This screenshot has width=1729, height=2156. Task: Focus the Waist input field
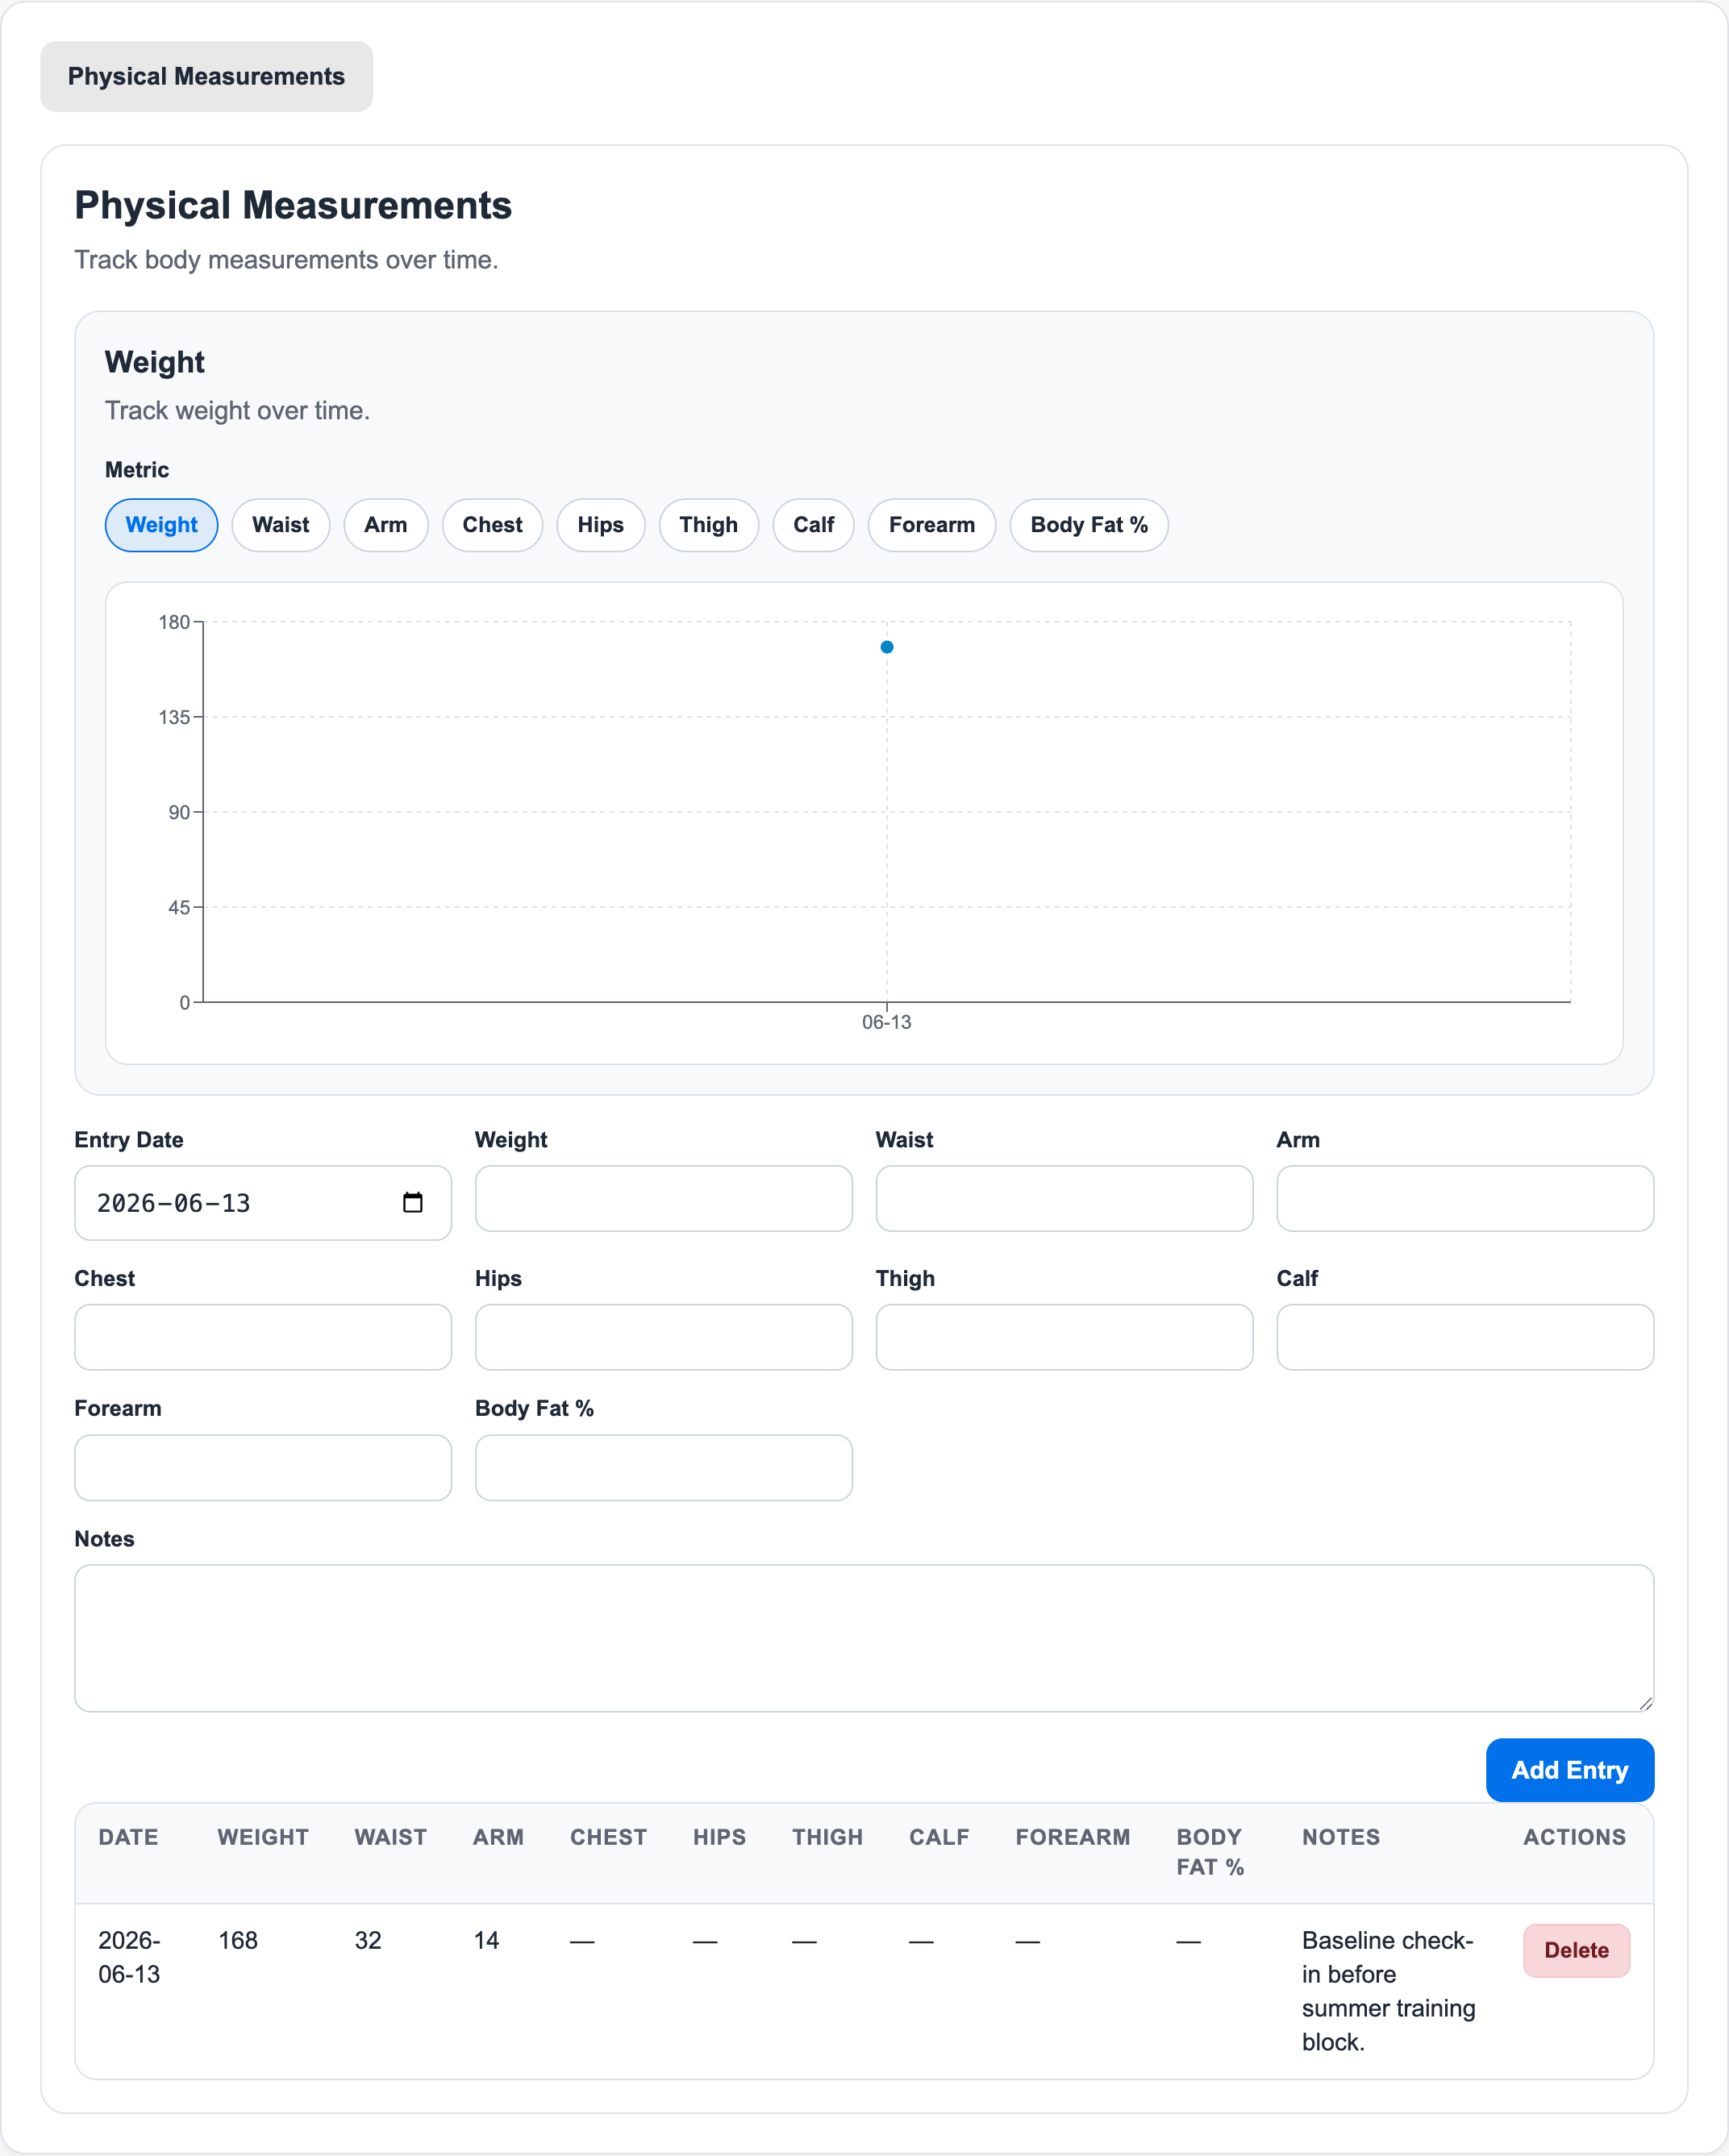(1064, 1198)
